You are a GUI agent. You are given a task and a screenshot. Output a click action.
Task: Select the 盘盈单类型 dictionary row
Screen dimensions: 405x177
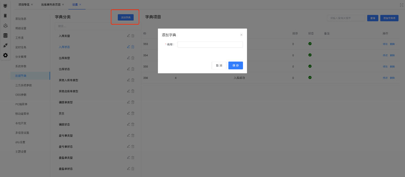[x=96, y=157]
